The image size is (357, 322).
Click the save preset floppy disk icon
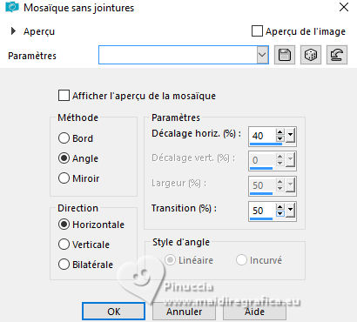click(285, 55)
